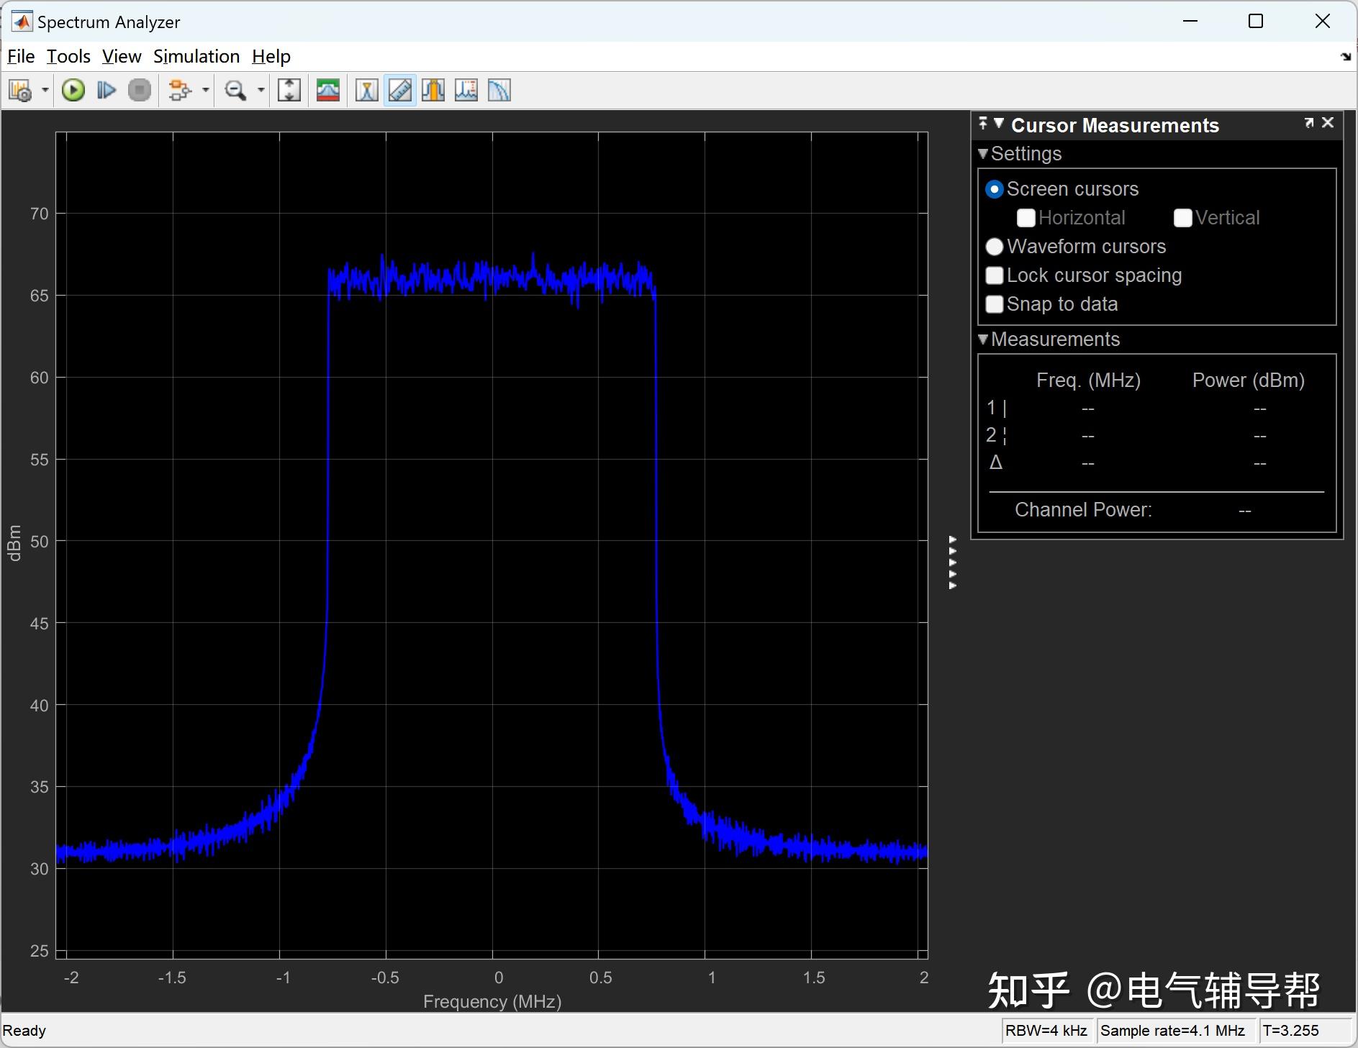Undock the Cursor Measurements panel
This screenshot has height=1048, width=1358.
(1309, 123)
